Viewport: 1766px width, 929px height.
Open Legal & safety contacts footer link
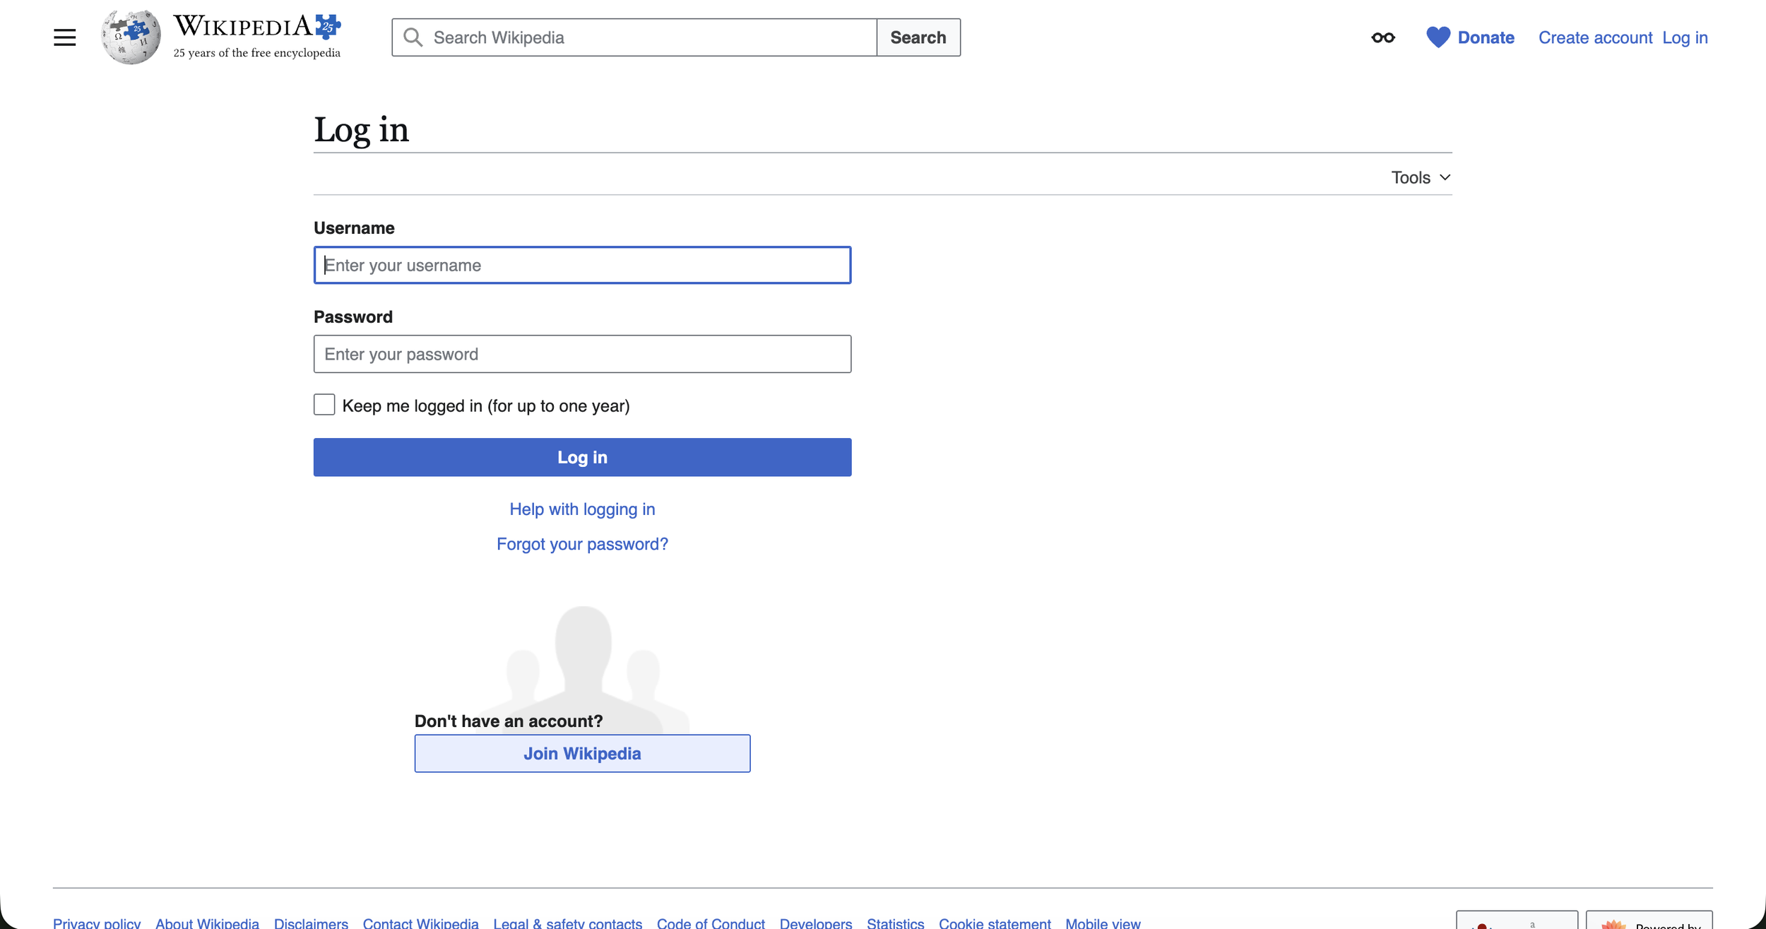click(x=567, y=923)
